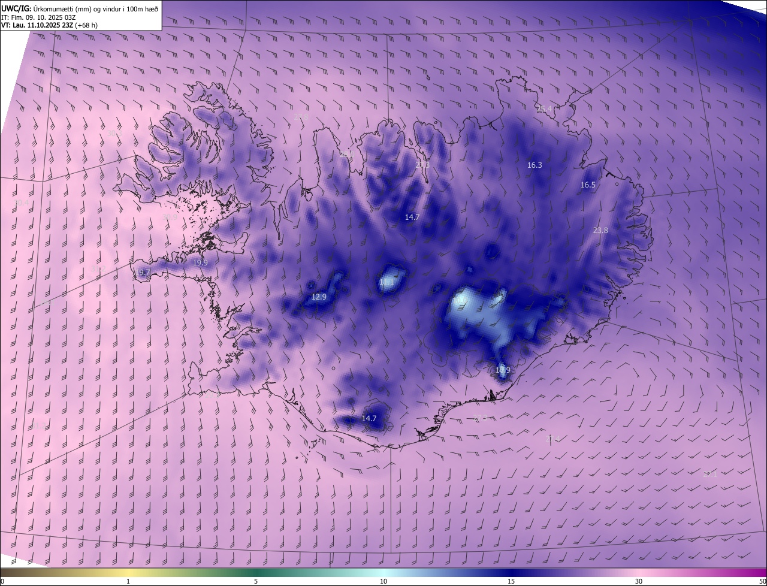Click the colorbar tick label 5
This screenshot has width=767, height=586.
256,581
